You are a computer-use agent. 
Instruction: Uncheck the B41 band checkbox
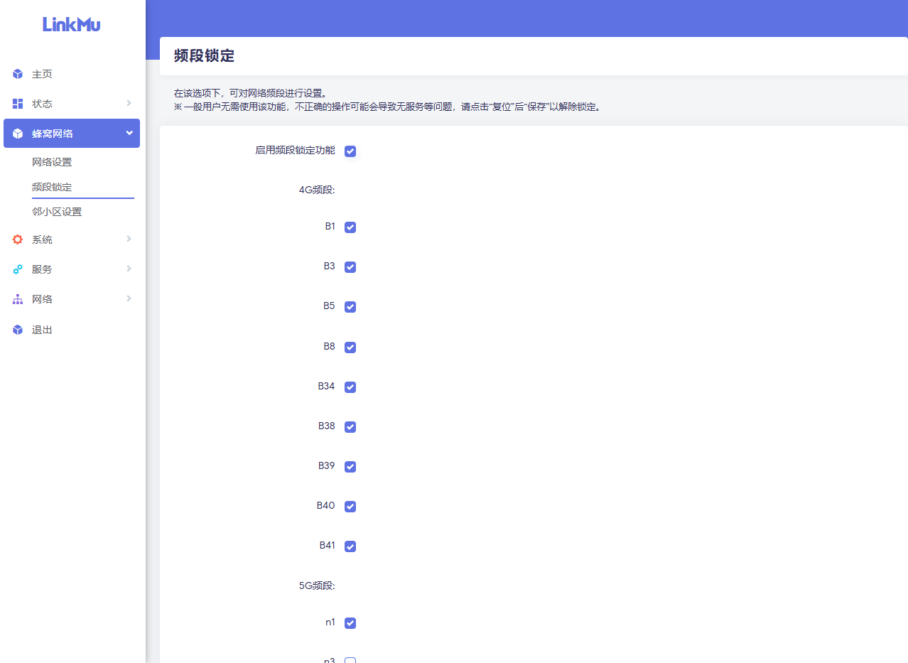pyautogui.click(x=350, y=546)
